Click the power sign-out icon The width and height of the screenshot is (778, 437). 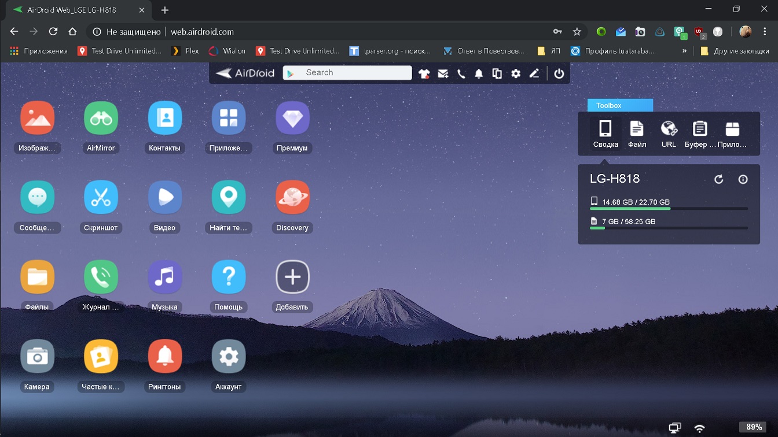pyautogui.click(x=559, y=73)
